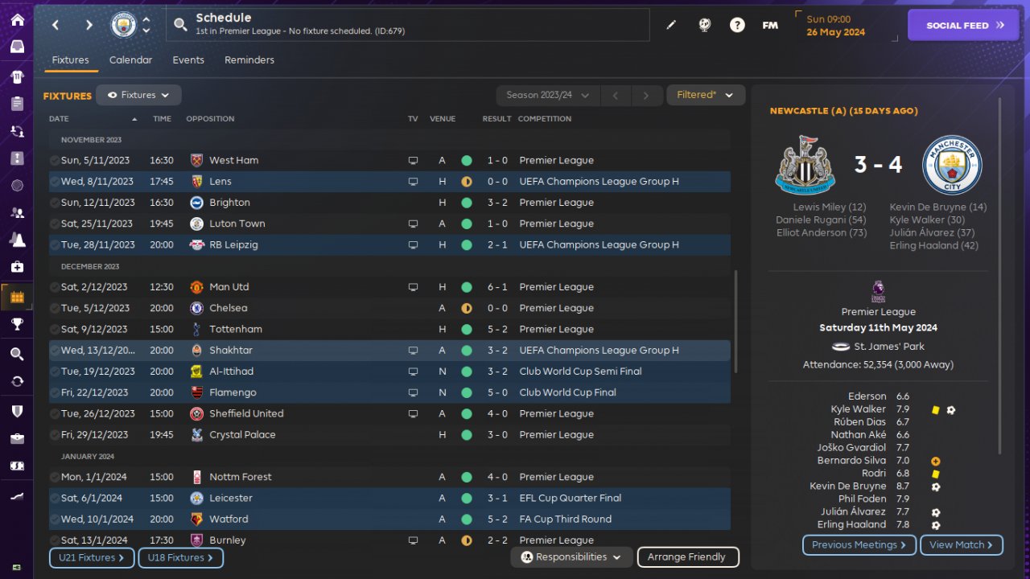Open Scouting magnifier icon in sidebar
Image resolution: width=1030 pixels, height=579 pixels.
[17, 354]
